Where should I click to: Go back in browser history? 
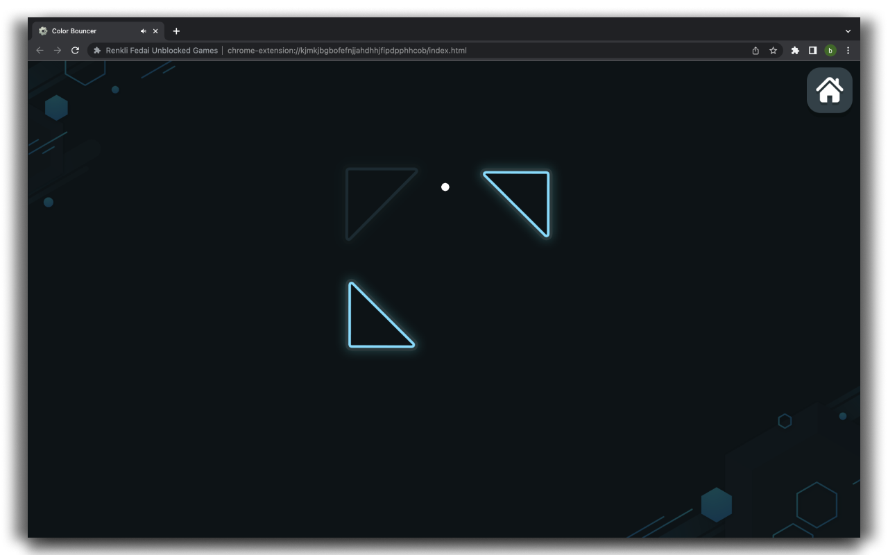tap(40, 51)
